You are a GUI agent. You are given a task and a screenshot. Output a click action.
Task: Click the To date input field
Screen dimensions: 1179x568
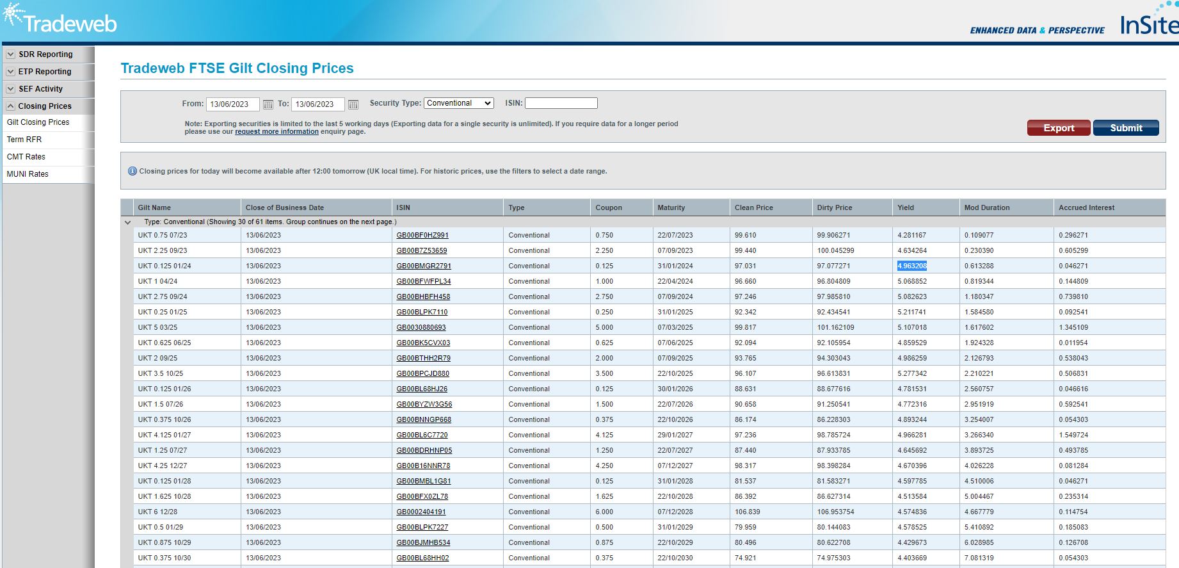click(318, 104)
